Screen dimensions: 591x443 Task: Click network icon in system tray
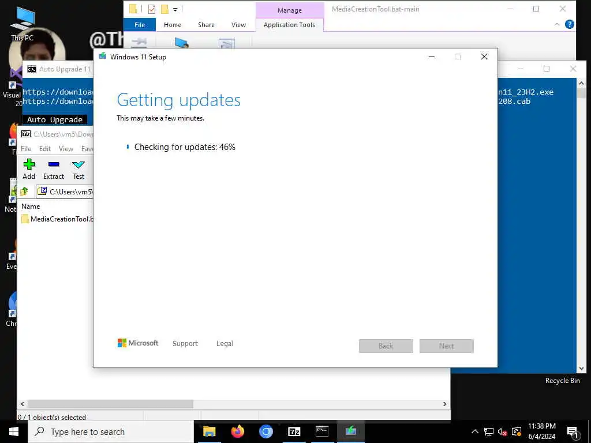click(x=489, y=431)
